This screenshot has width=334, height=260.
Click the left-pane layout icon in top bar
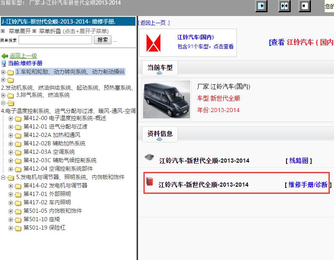coord(261,6)
